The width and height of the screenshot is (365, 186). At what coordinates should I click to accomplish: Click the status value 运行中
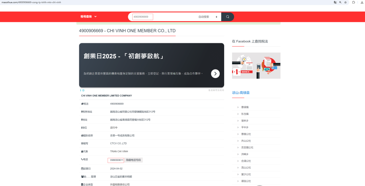[114, 128]
